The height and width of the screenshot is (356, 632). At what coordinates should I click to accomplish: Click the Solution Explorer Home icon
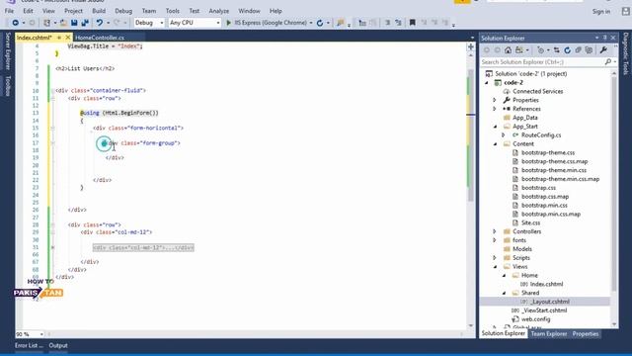pyautogui.click(x=508, y=50)
